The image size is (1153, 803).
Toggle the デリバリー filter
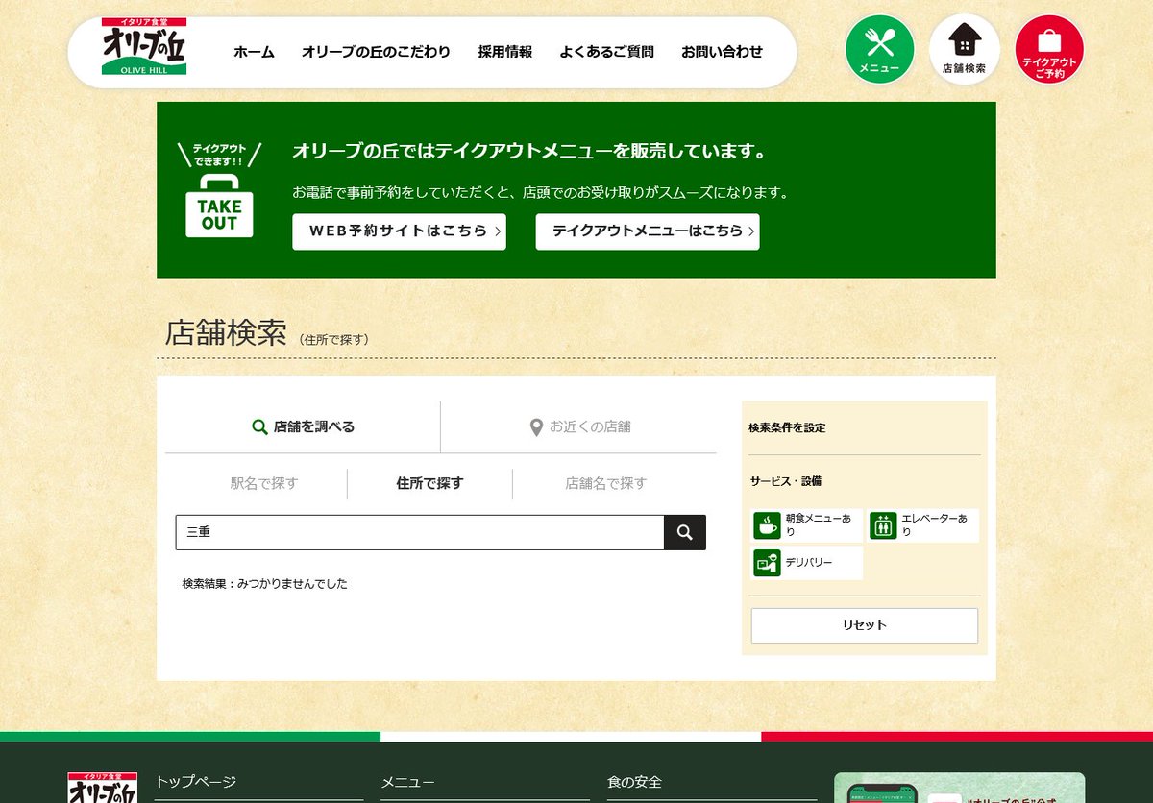pos(807,563)
